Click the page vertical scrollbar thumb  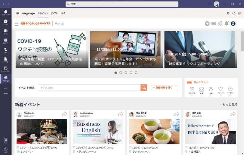click(243, 41)
